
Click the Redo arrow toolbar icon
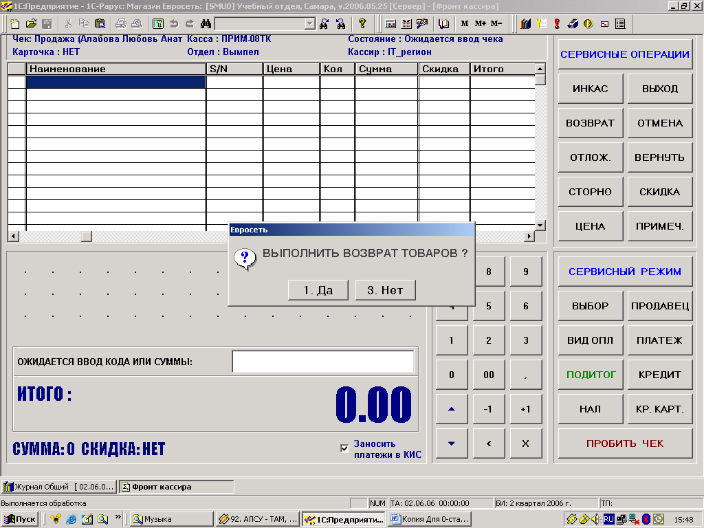pyautogui.click(x=190, y=24)
